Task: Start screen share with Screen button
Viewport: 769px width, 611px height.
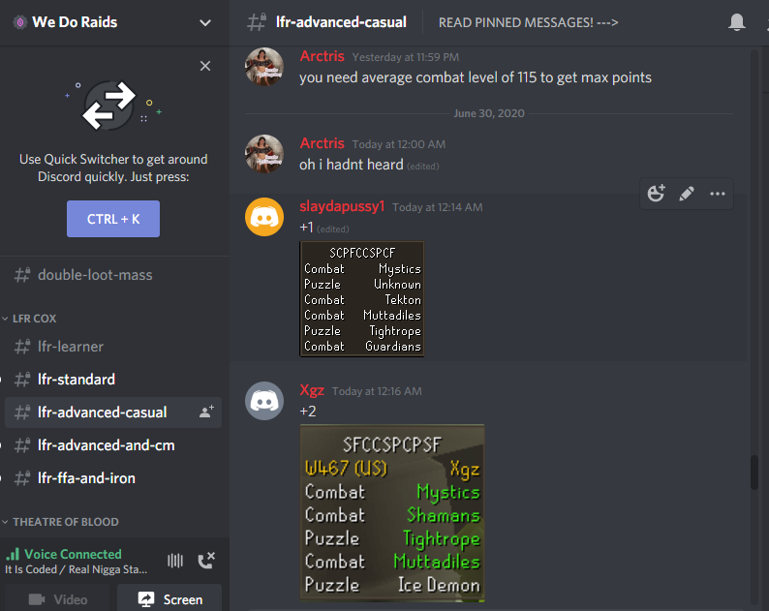Action: [x=169, y=599]
